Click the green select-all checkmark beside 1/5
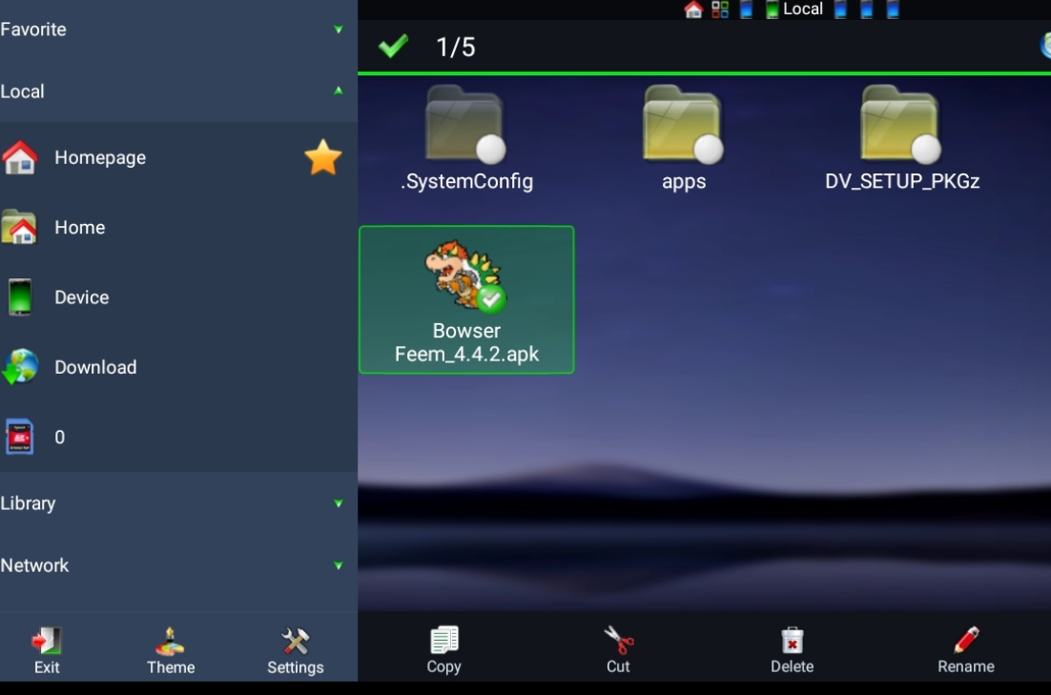The width and height of the screenshot is (1051, 695). tap(393, 47)
